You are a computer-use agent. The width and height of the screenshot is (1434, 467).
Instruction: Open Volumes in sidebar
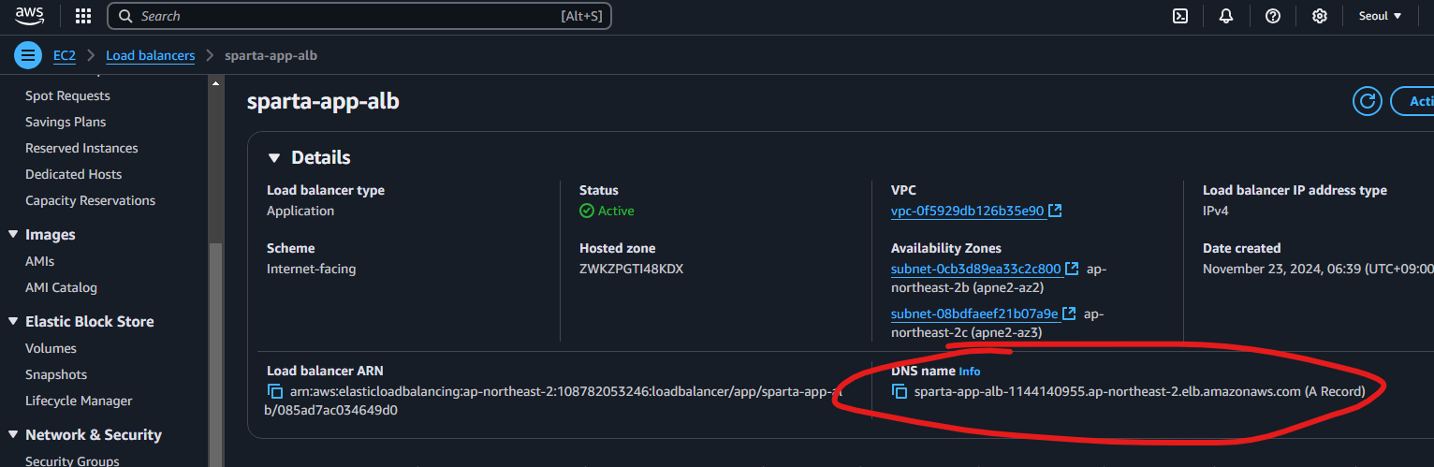point(51,348)
